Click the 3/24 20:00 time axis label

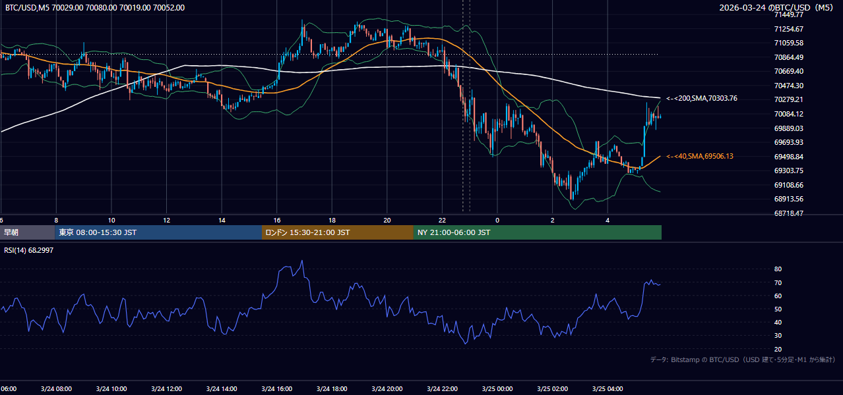[x=387, y=389]
